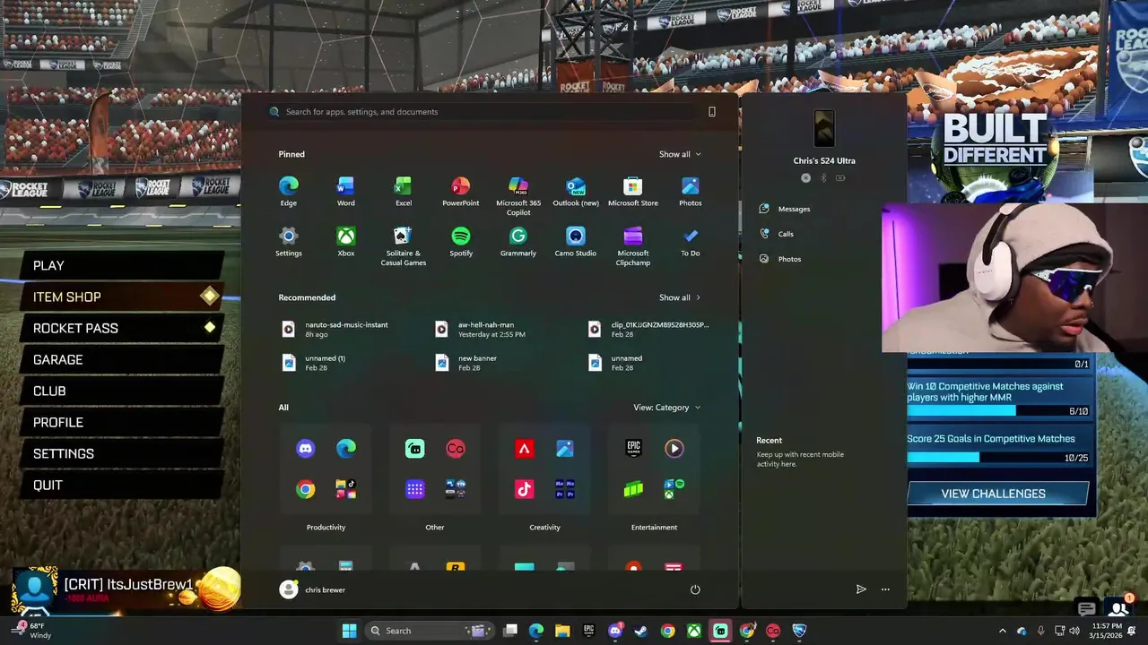Open Camo Studio from pinned apps
The height and width of the screenshot is (645, 1148).
coord(576,241)
